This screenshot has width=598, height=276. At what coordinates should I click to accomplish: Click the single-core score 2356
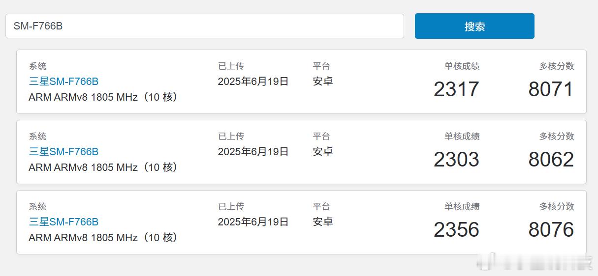pyautogui.click(x=456, y=230)
